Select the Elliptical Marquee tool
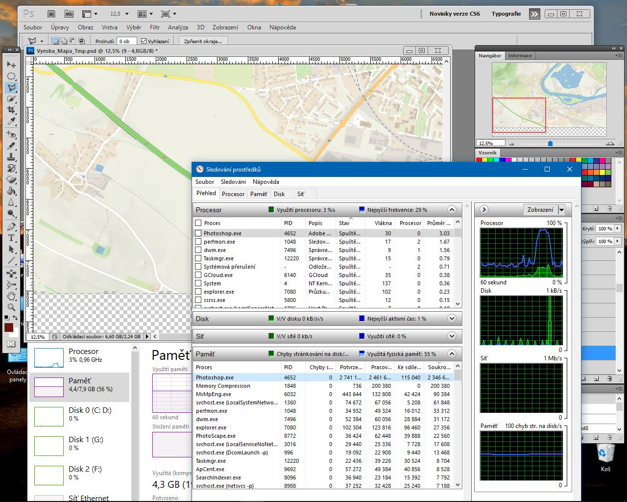627x502 pixels. (x=11, y=76)
